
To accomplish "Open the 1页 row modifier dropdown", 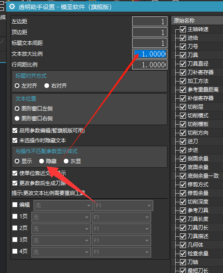I will click(x=61, y=217).
